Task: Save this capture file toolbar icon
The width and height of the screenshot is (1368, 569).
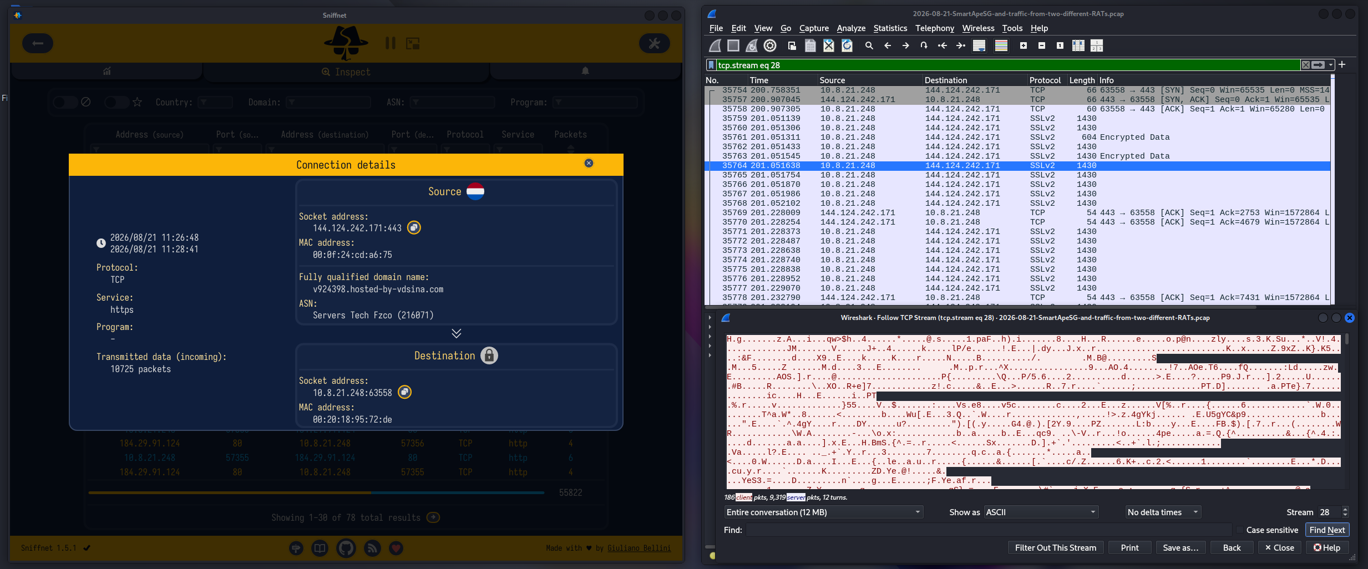Action: pyautogui.click(x=810, y=46)
